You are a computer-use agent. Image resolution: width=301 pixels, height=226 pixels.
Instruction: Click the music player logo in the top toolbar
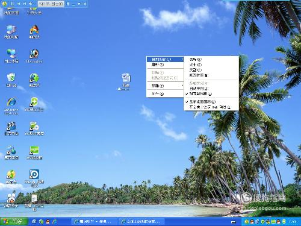coord(5,4)
